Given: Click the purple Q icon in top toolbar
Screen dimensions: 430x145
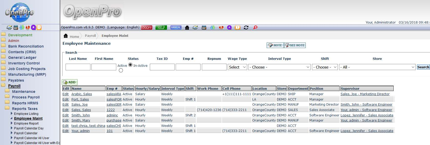Looking at the screenshot, I should 229,28.
